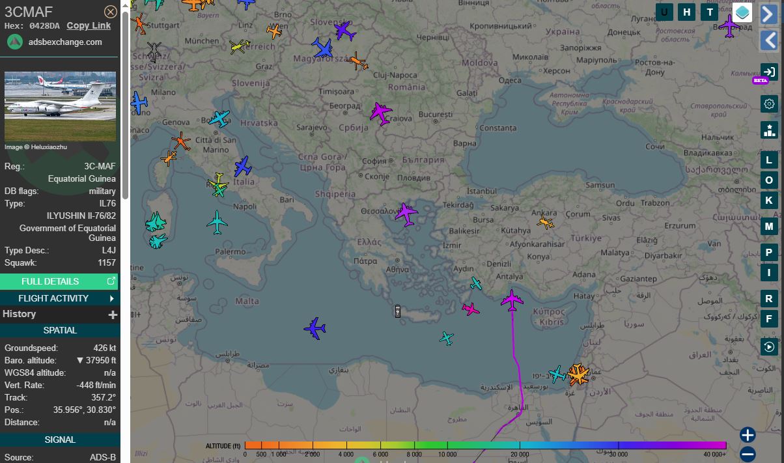Select the gray ground marker south of Greece
This screenshot has height=463, width=784.
[x=398, y=311]
